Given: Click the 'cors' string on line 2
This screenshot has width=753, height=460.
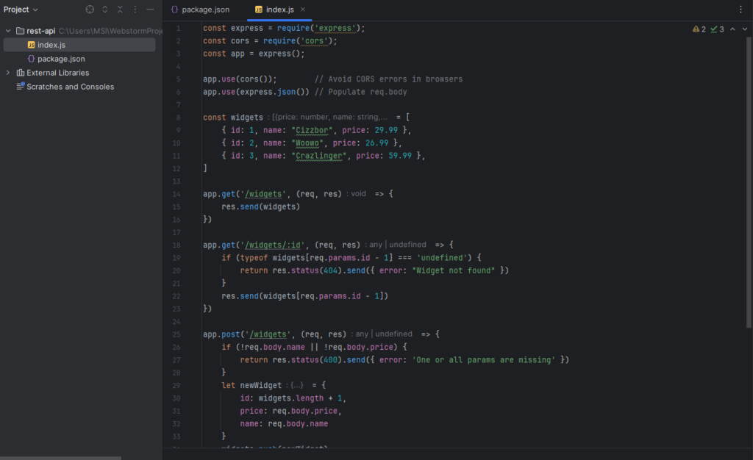Looking at the screenshot, I should pos(315,40).
